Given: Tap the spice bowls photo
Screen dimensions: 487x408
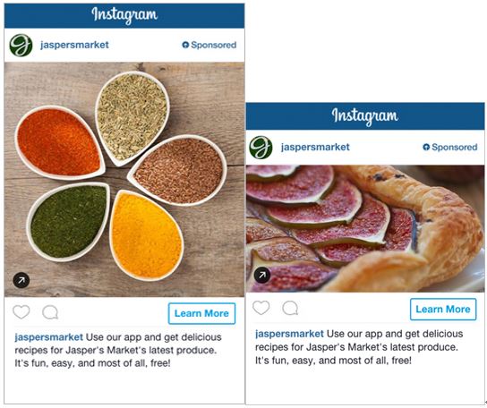Looking at the screenshot, I should pyautogui.click(x=124, y=180).
